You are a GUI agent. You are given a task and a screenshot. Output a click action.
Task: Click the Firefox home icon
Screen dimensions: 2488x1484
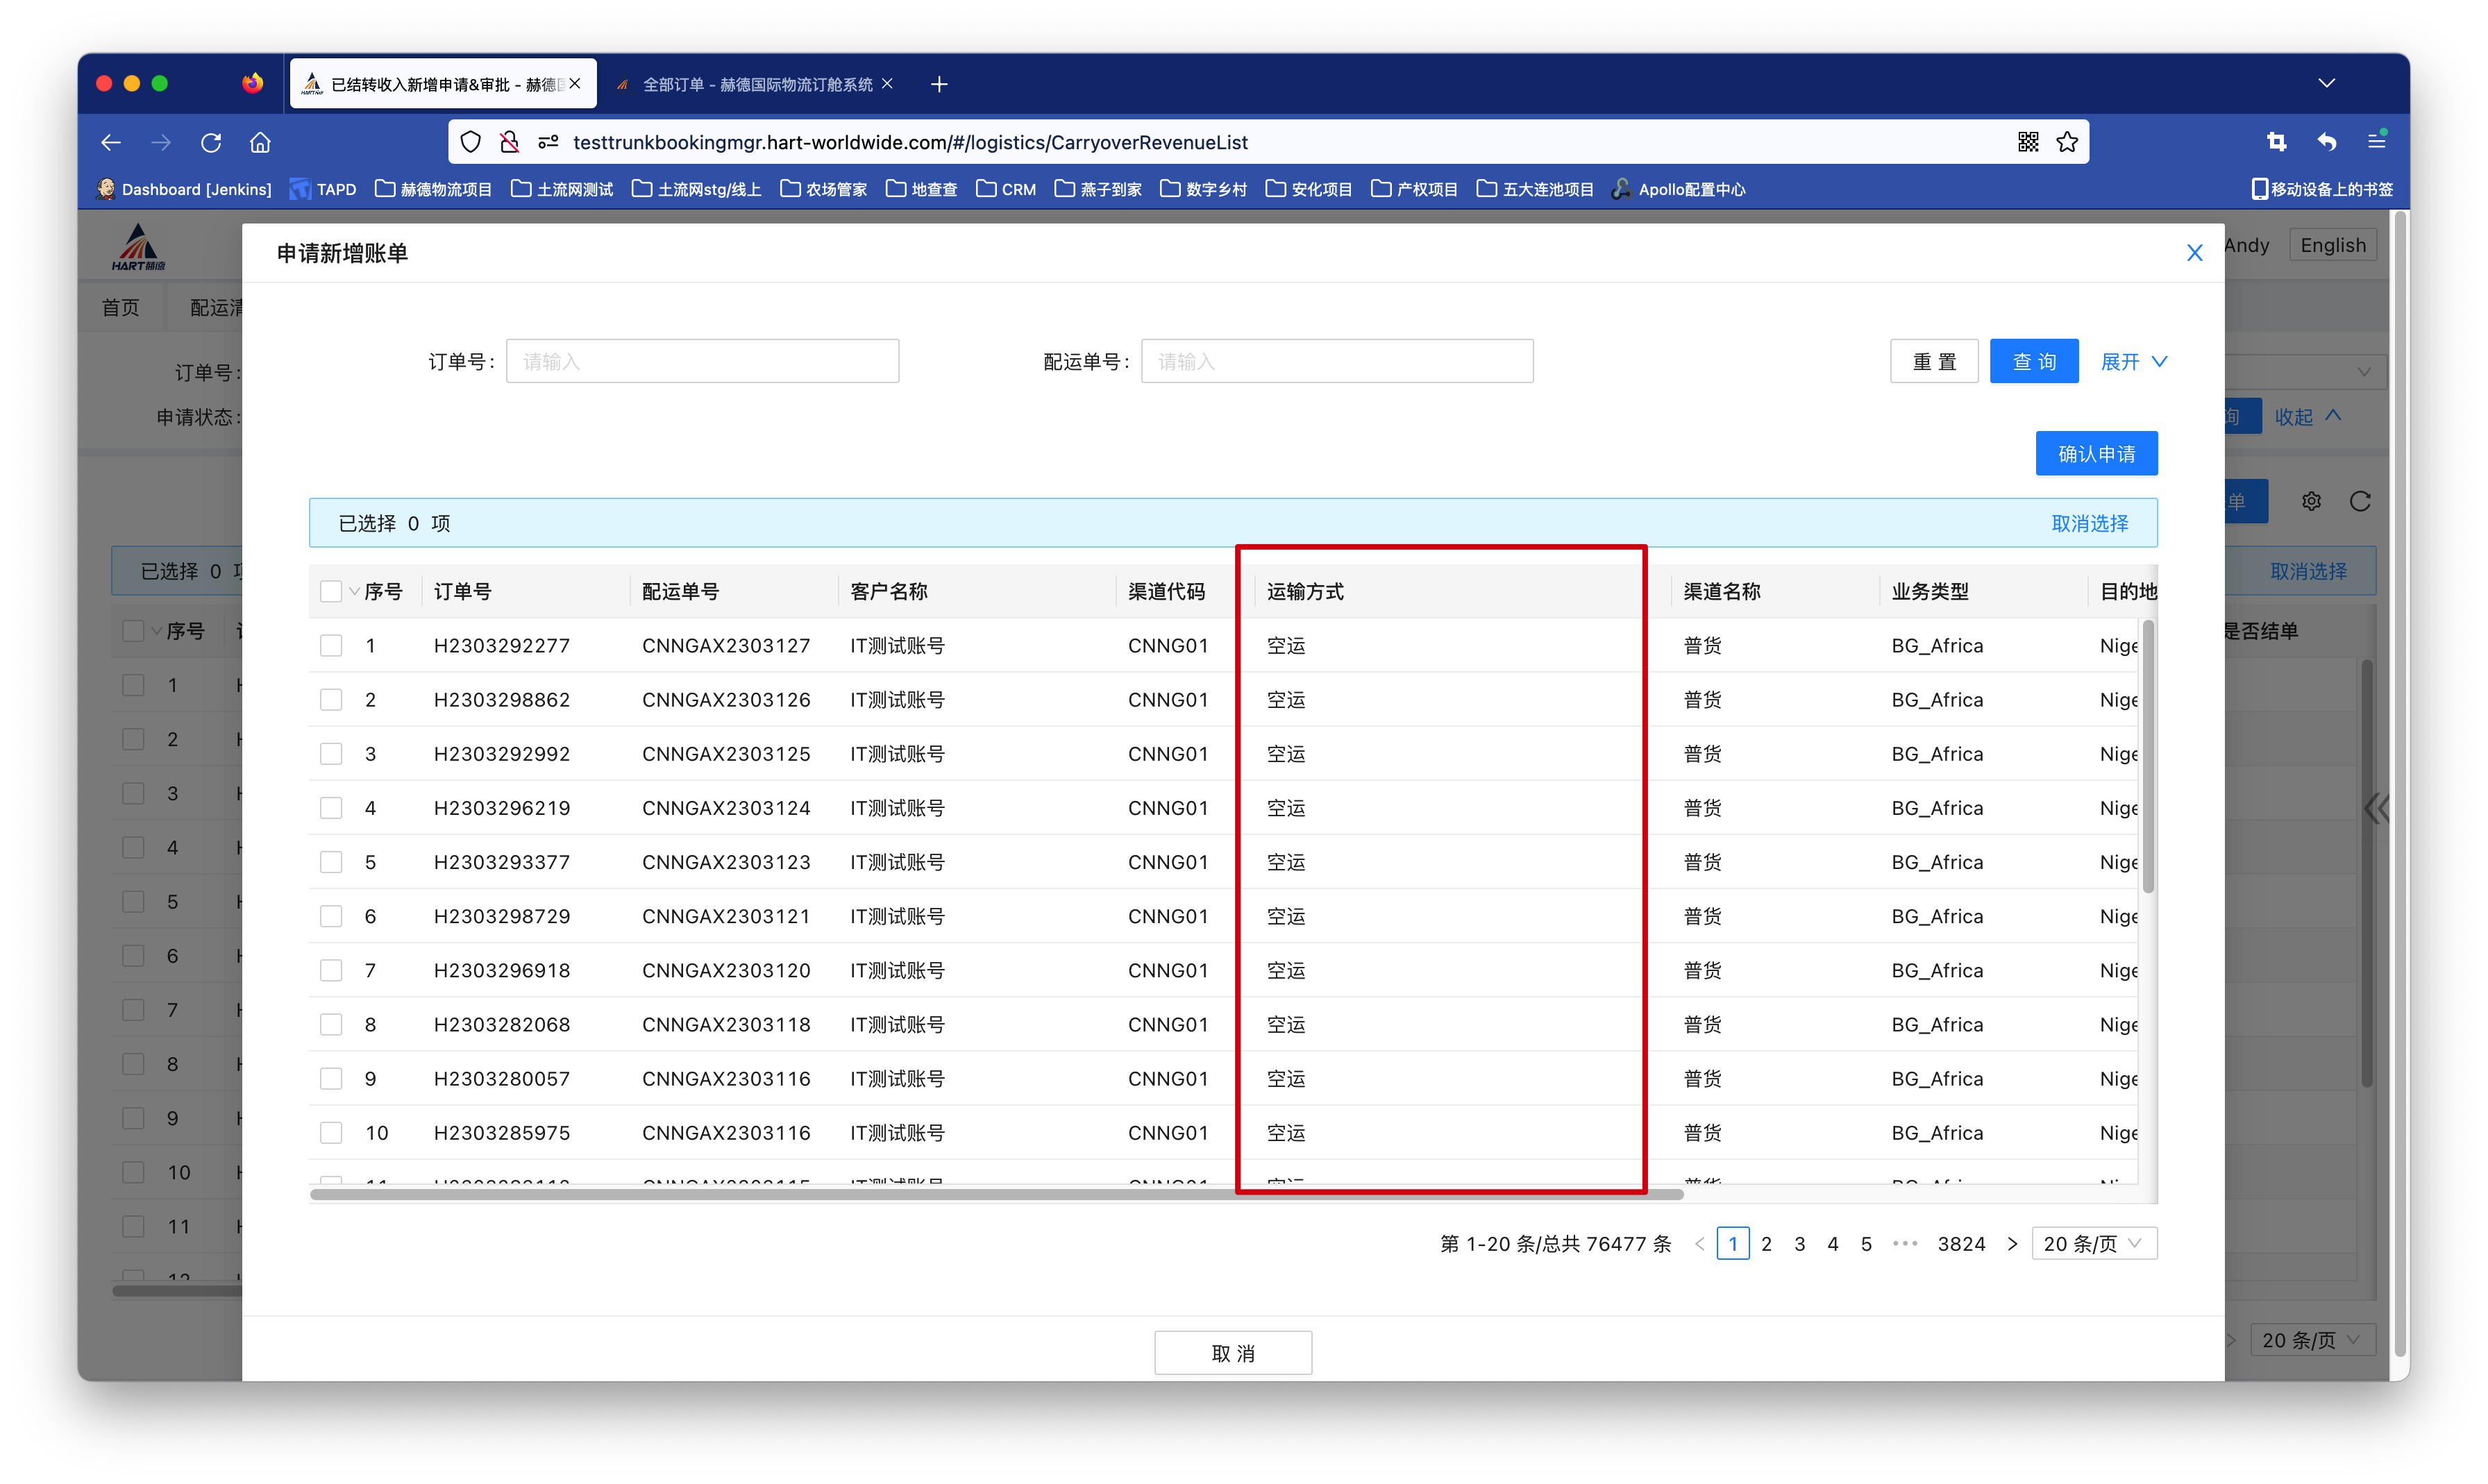260,142
